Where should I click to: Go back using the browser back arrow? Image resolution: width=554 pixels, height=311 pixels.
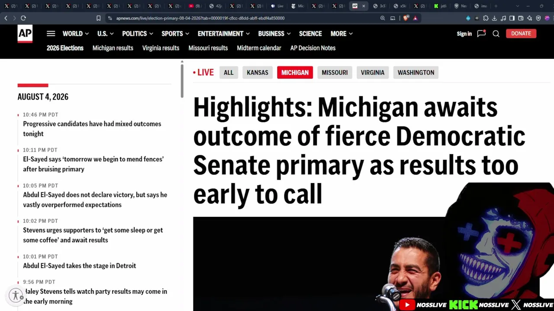tap(6, 18)
